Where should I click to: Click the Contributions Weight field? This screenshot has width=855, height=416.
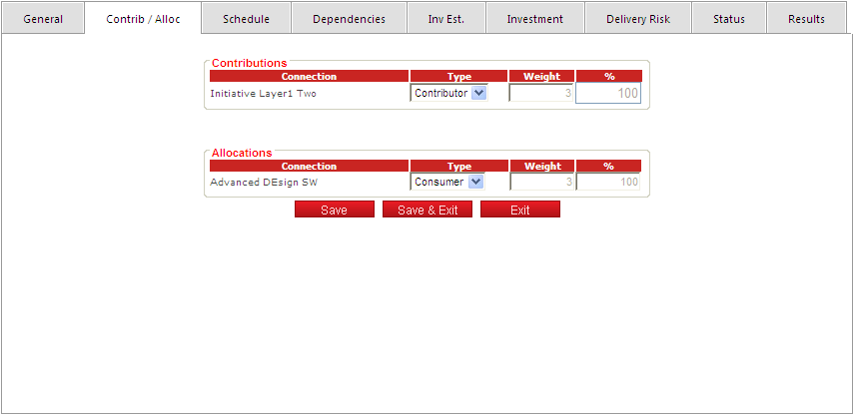[541, 93]
